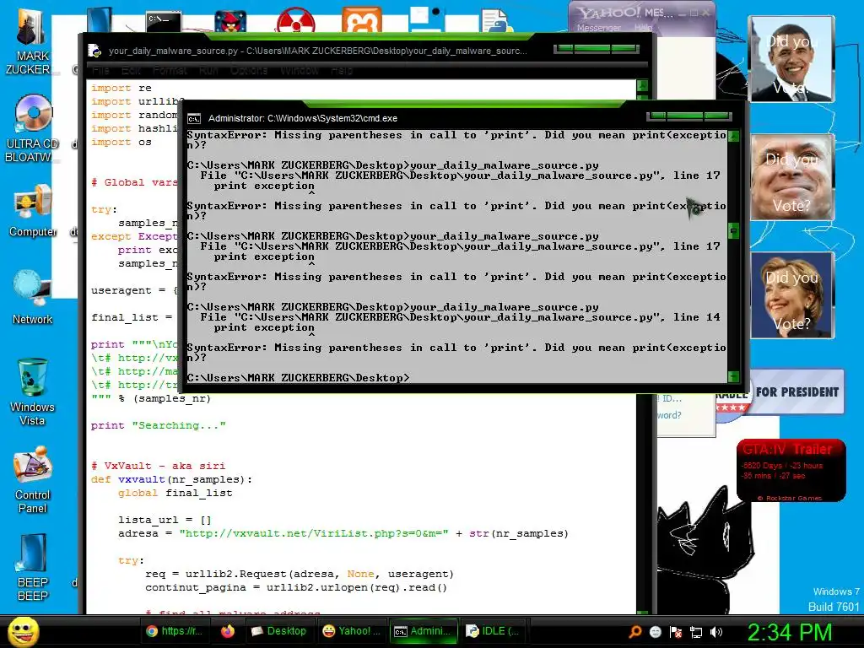Viewport: 864px width, 648px height.
Task: Select the Python file desktop icon
Action: pos(496,21)
